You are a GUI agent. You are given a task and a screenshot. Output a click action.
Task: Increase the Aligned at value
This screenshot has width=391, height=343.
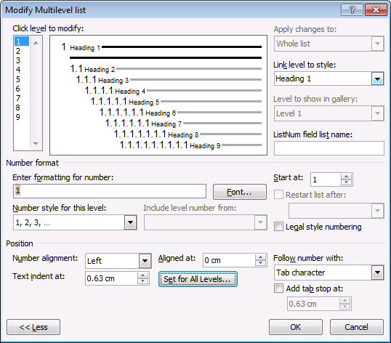coord(261,257)
